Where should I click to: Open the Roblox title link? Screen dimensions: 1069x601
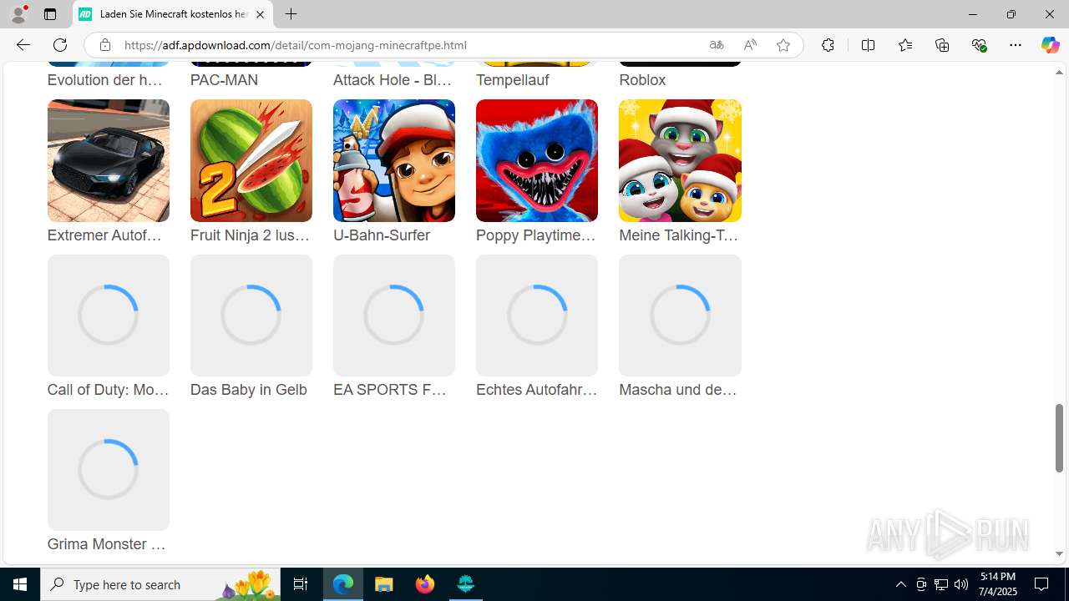click(x=642, y=80)
